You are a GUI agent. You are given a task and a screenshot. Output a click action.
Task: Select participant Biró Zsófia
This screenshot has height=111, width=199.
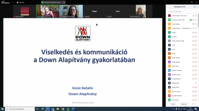182,100
